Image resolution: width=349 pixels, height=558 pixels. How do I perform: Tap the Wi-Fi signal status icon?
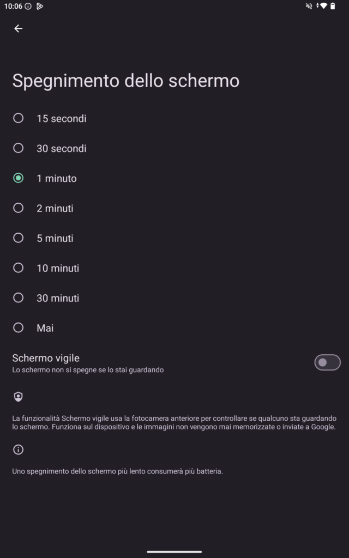click(x=322, y=6)
